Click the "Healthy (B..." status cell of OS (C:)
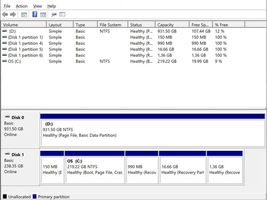Image resolution: width=267 pixels, height=200 pixels. coord(142,61)
